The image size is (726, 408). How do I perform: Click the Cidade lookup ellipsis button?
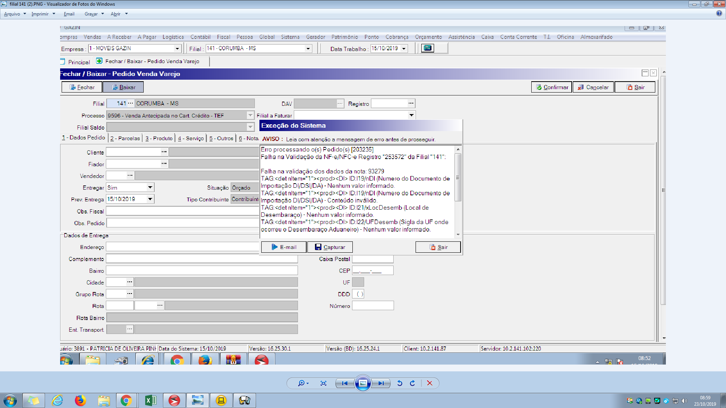click(x=130, y=282)
